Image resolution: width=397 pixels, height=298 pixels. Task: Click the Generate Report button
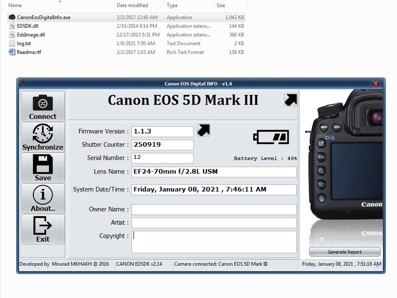point(344,252)
